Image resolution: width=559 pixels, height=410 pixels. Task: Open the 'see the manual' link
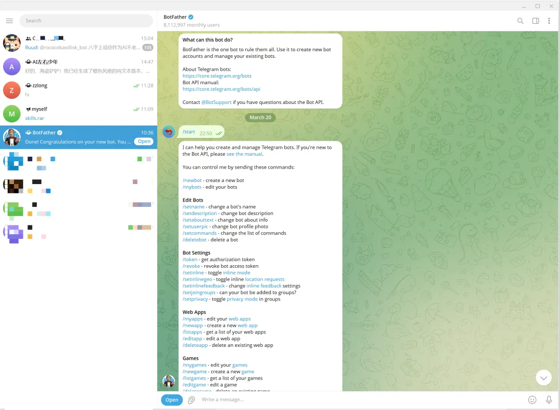[244, 154]
